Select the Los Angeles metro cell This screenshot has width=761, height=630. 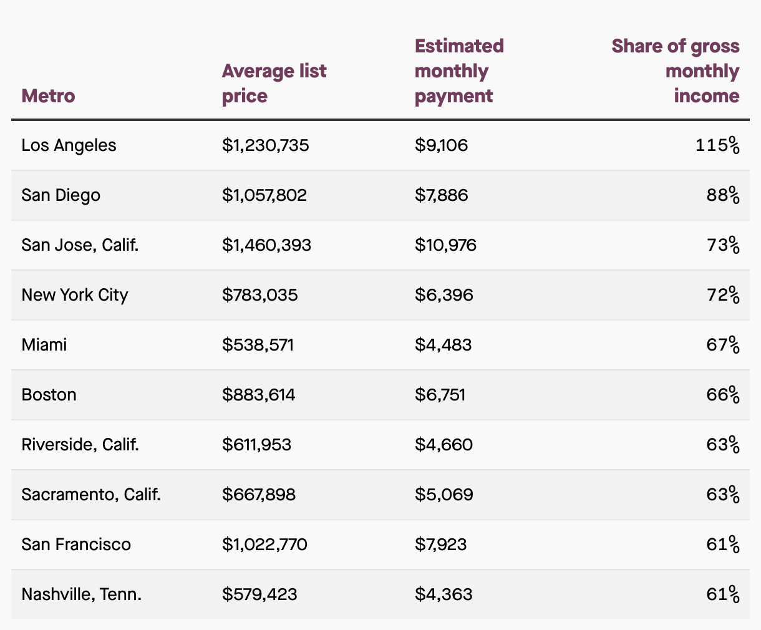pyautogui.click(x=69, y=145)
